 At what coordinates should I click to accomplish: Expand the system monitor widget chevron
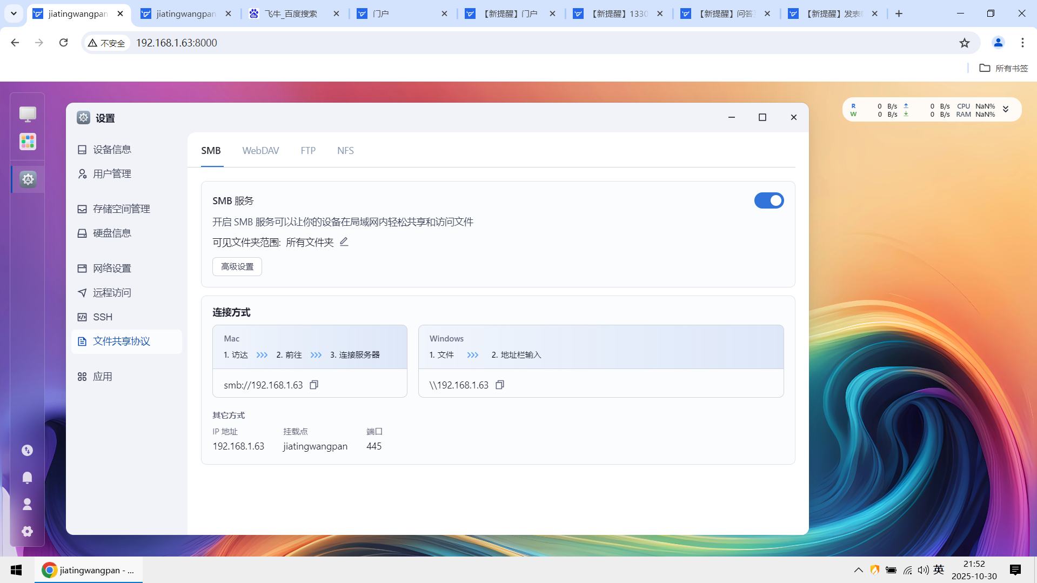(x=1005, y=109)
